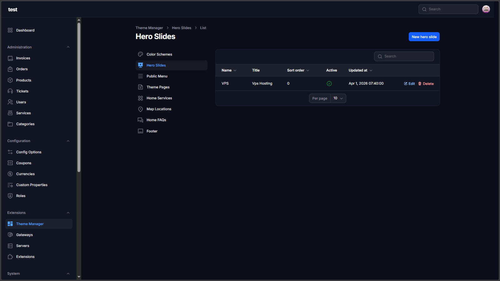Click the green Active checkmark for VPS

click(x=329, y=84)
